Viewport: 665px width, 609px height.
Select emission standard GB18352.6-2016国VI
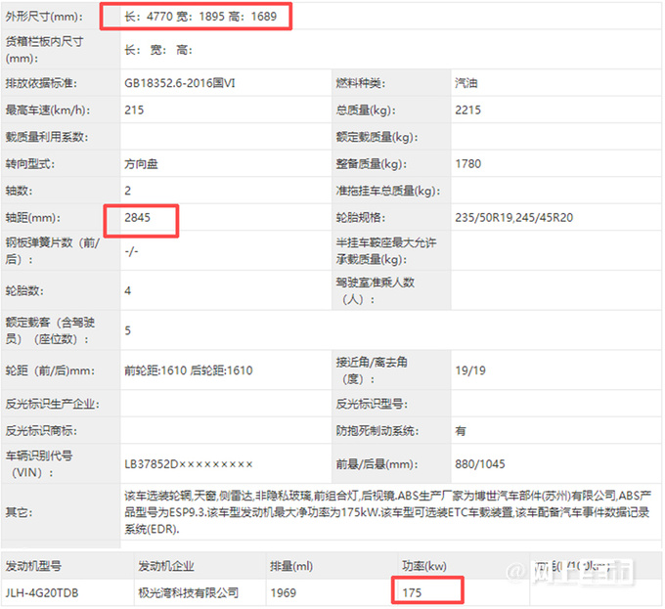(179, 83)
